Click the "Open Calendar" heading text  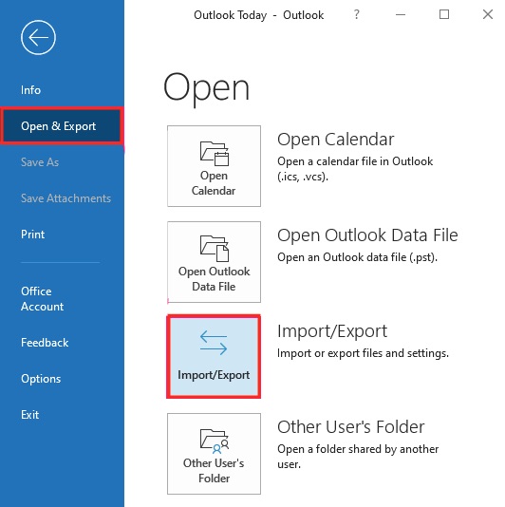tap(336, 140)
